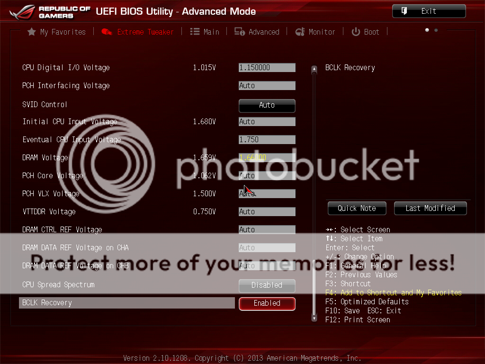Viewport: 485px width, 364px height.
Task: Toggle CPU Spread Spectrum Disabled option
Action: [x=267, y=285]
